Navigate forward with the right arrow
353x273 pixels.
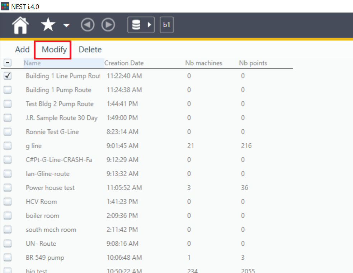pos(108,25)
